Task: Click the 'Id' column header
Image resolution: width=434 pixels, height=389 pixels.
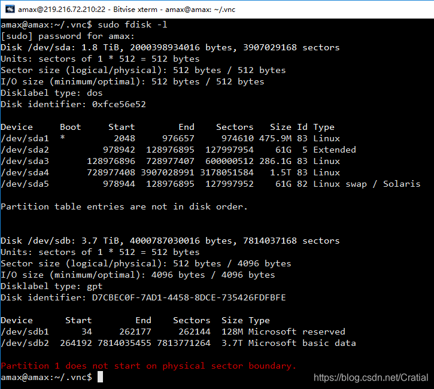Action: click(x=302, y=127)
